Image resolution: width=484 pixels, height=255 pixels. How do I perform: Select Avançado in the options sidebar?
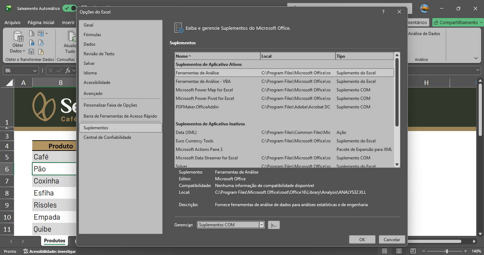tap(120, 93)
